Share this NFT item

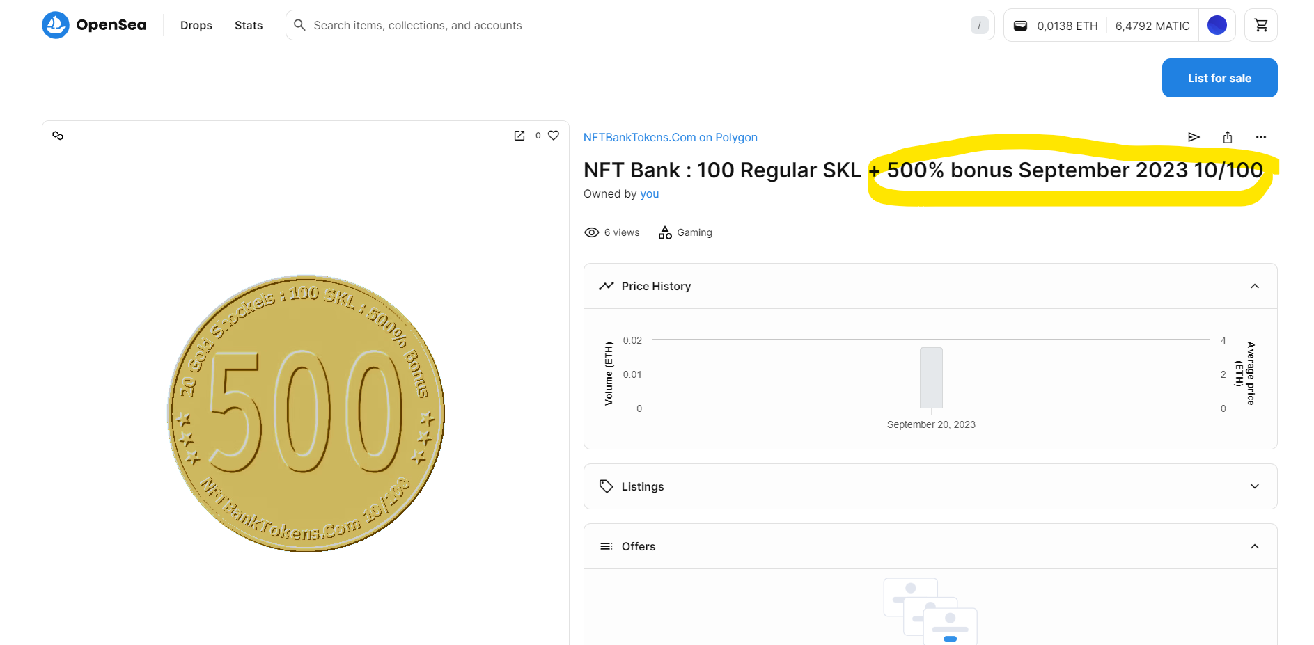(x=1227, y=137)
